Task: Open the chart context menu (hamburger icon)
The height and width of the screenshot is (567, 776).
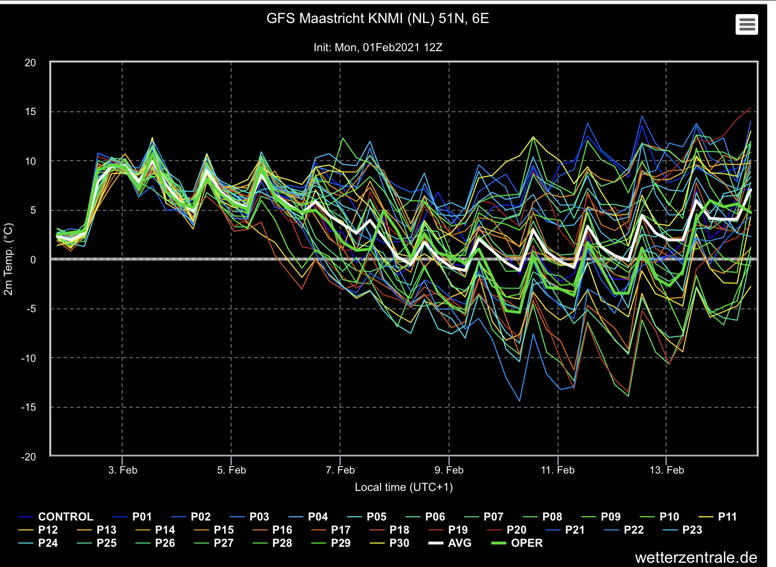Action: (x=747, y=24)
